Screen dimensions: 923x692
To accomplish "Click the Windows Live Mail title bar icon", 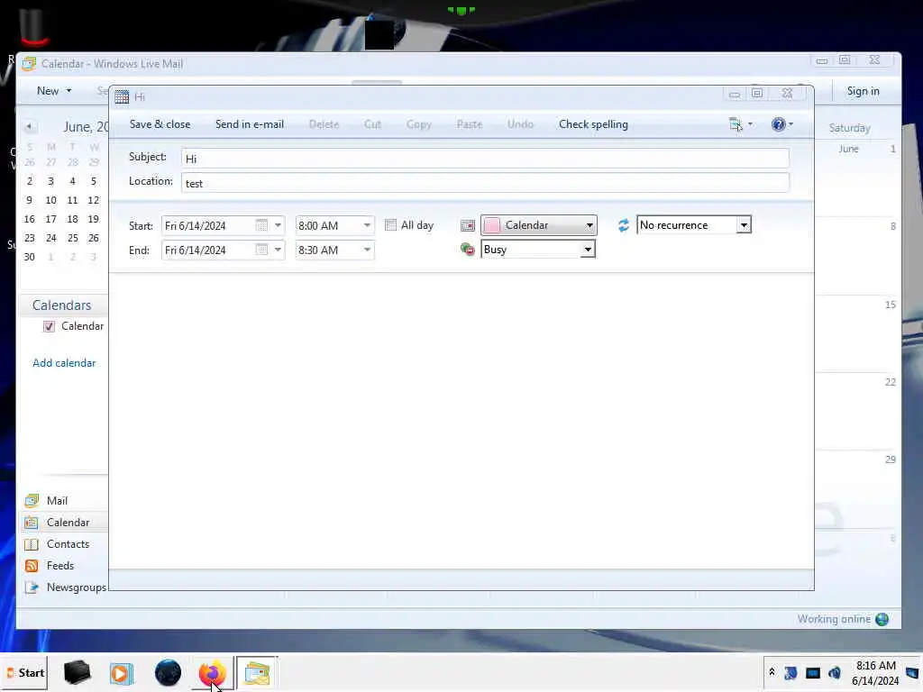I will [x=29, y=64].
